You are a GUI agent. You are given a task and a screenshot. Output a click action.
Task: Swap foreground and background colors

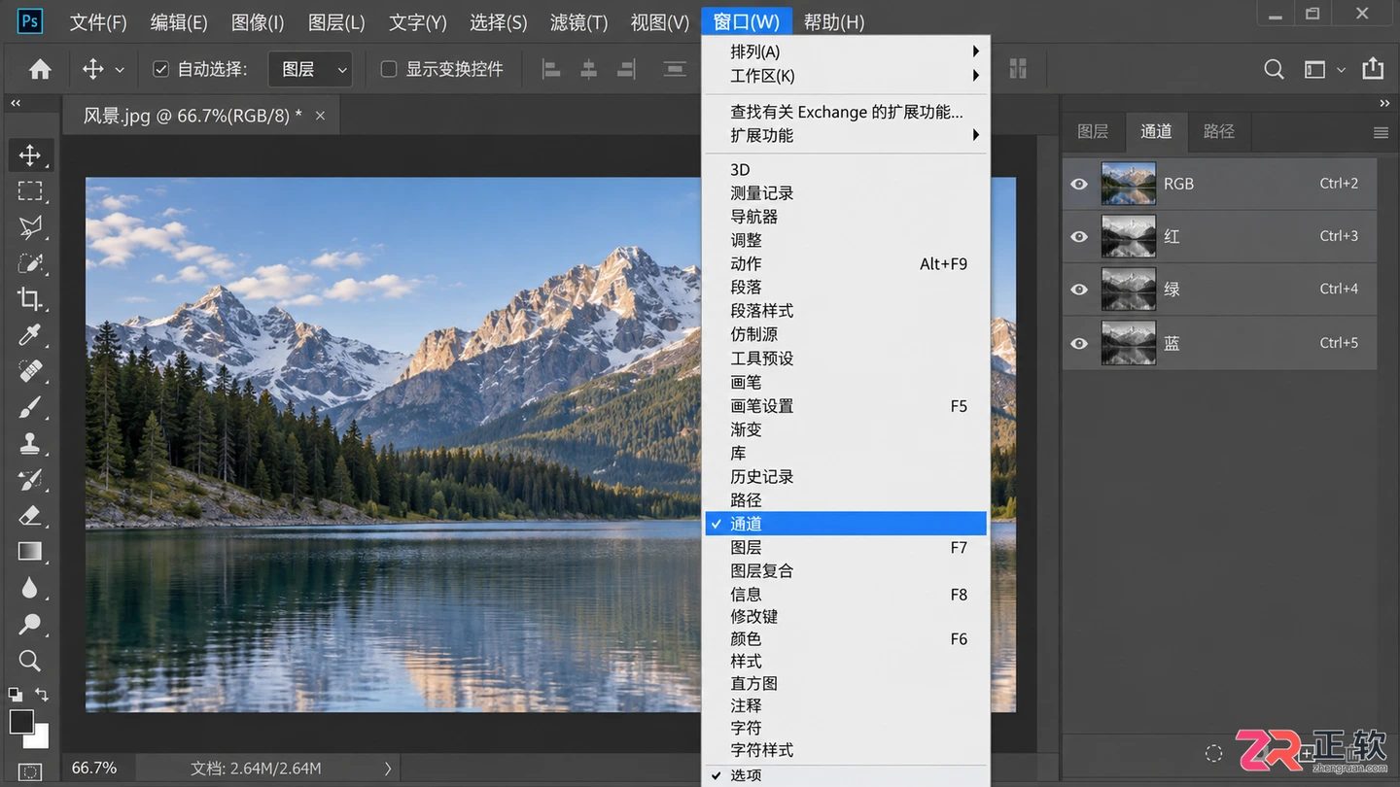point(42,694)
